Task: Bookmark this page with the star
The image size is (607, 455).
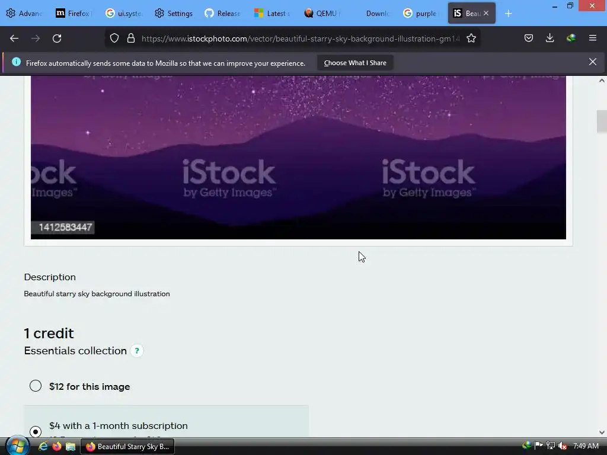Action: (471, 39)
